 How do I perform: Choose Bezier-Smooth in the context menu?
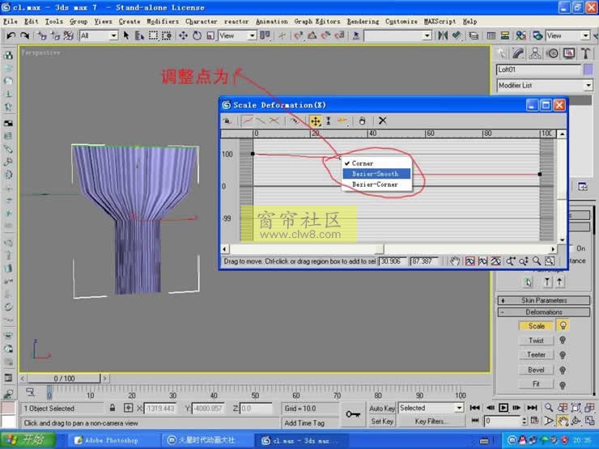[376, 174]
